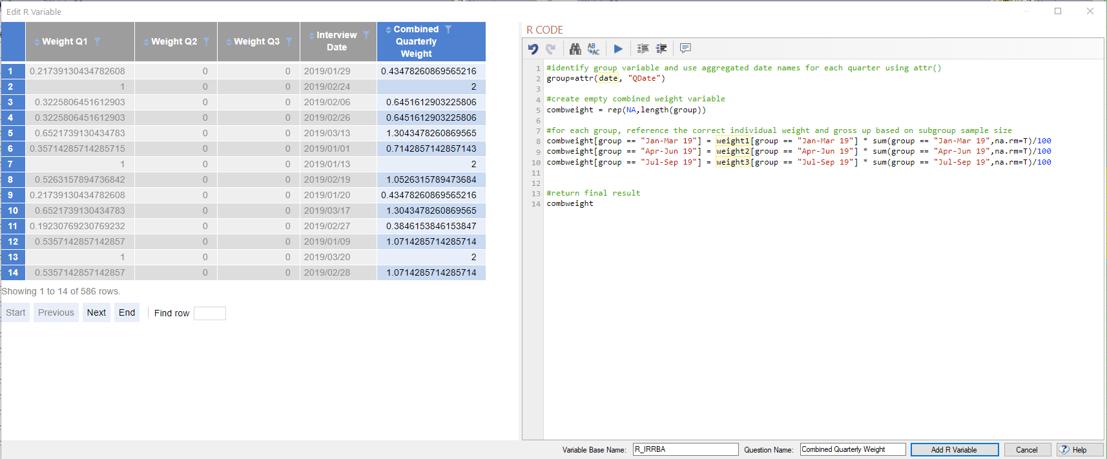Toggle comment using speech bubble icon
Screen dimensions: 1107x459
point(685,48)
